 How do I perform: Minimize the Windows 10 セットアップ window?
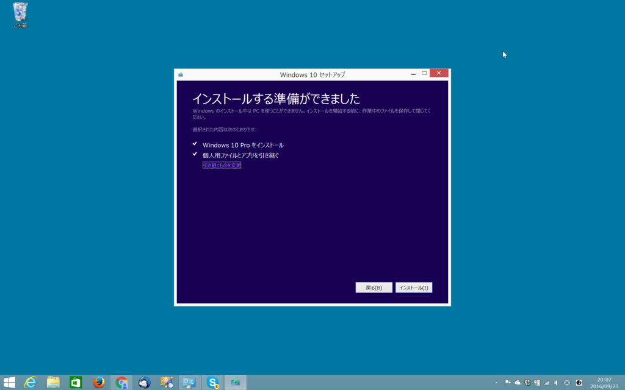pyautogui.click(x=413, y=74)
